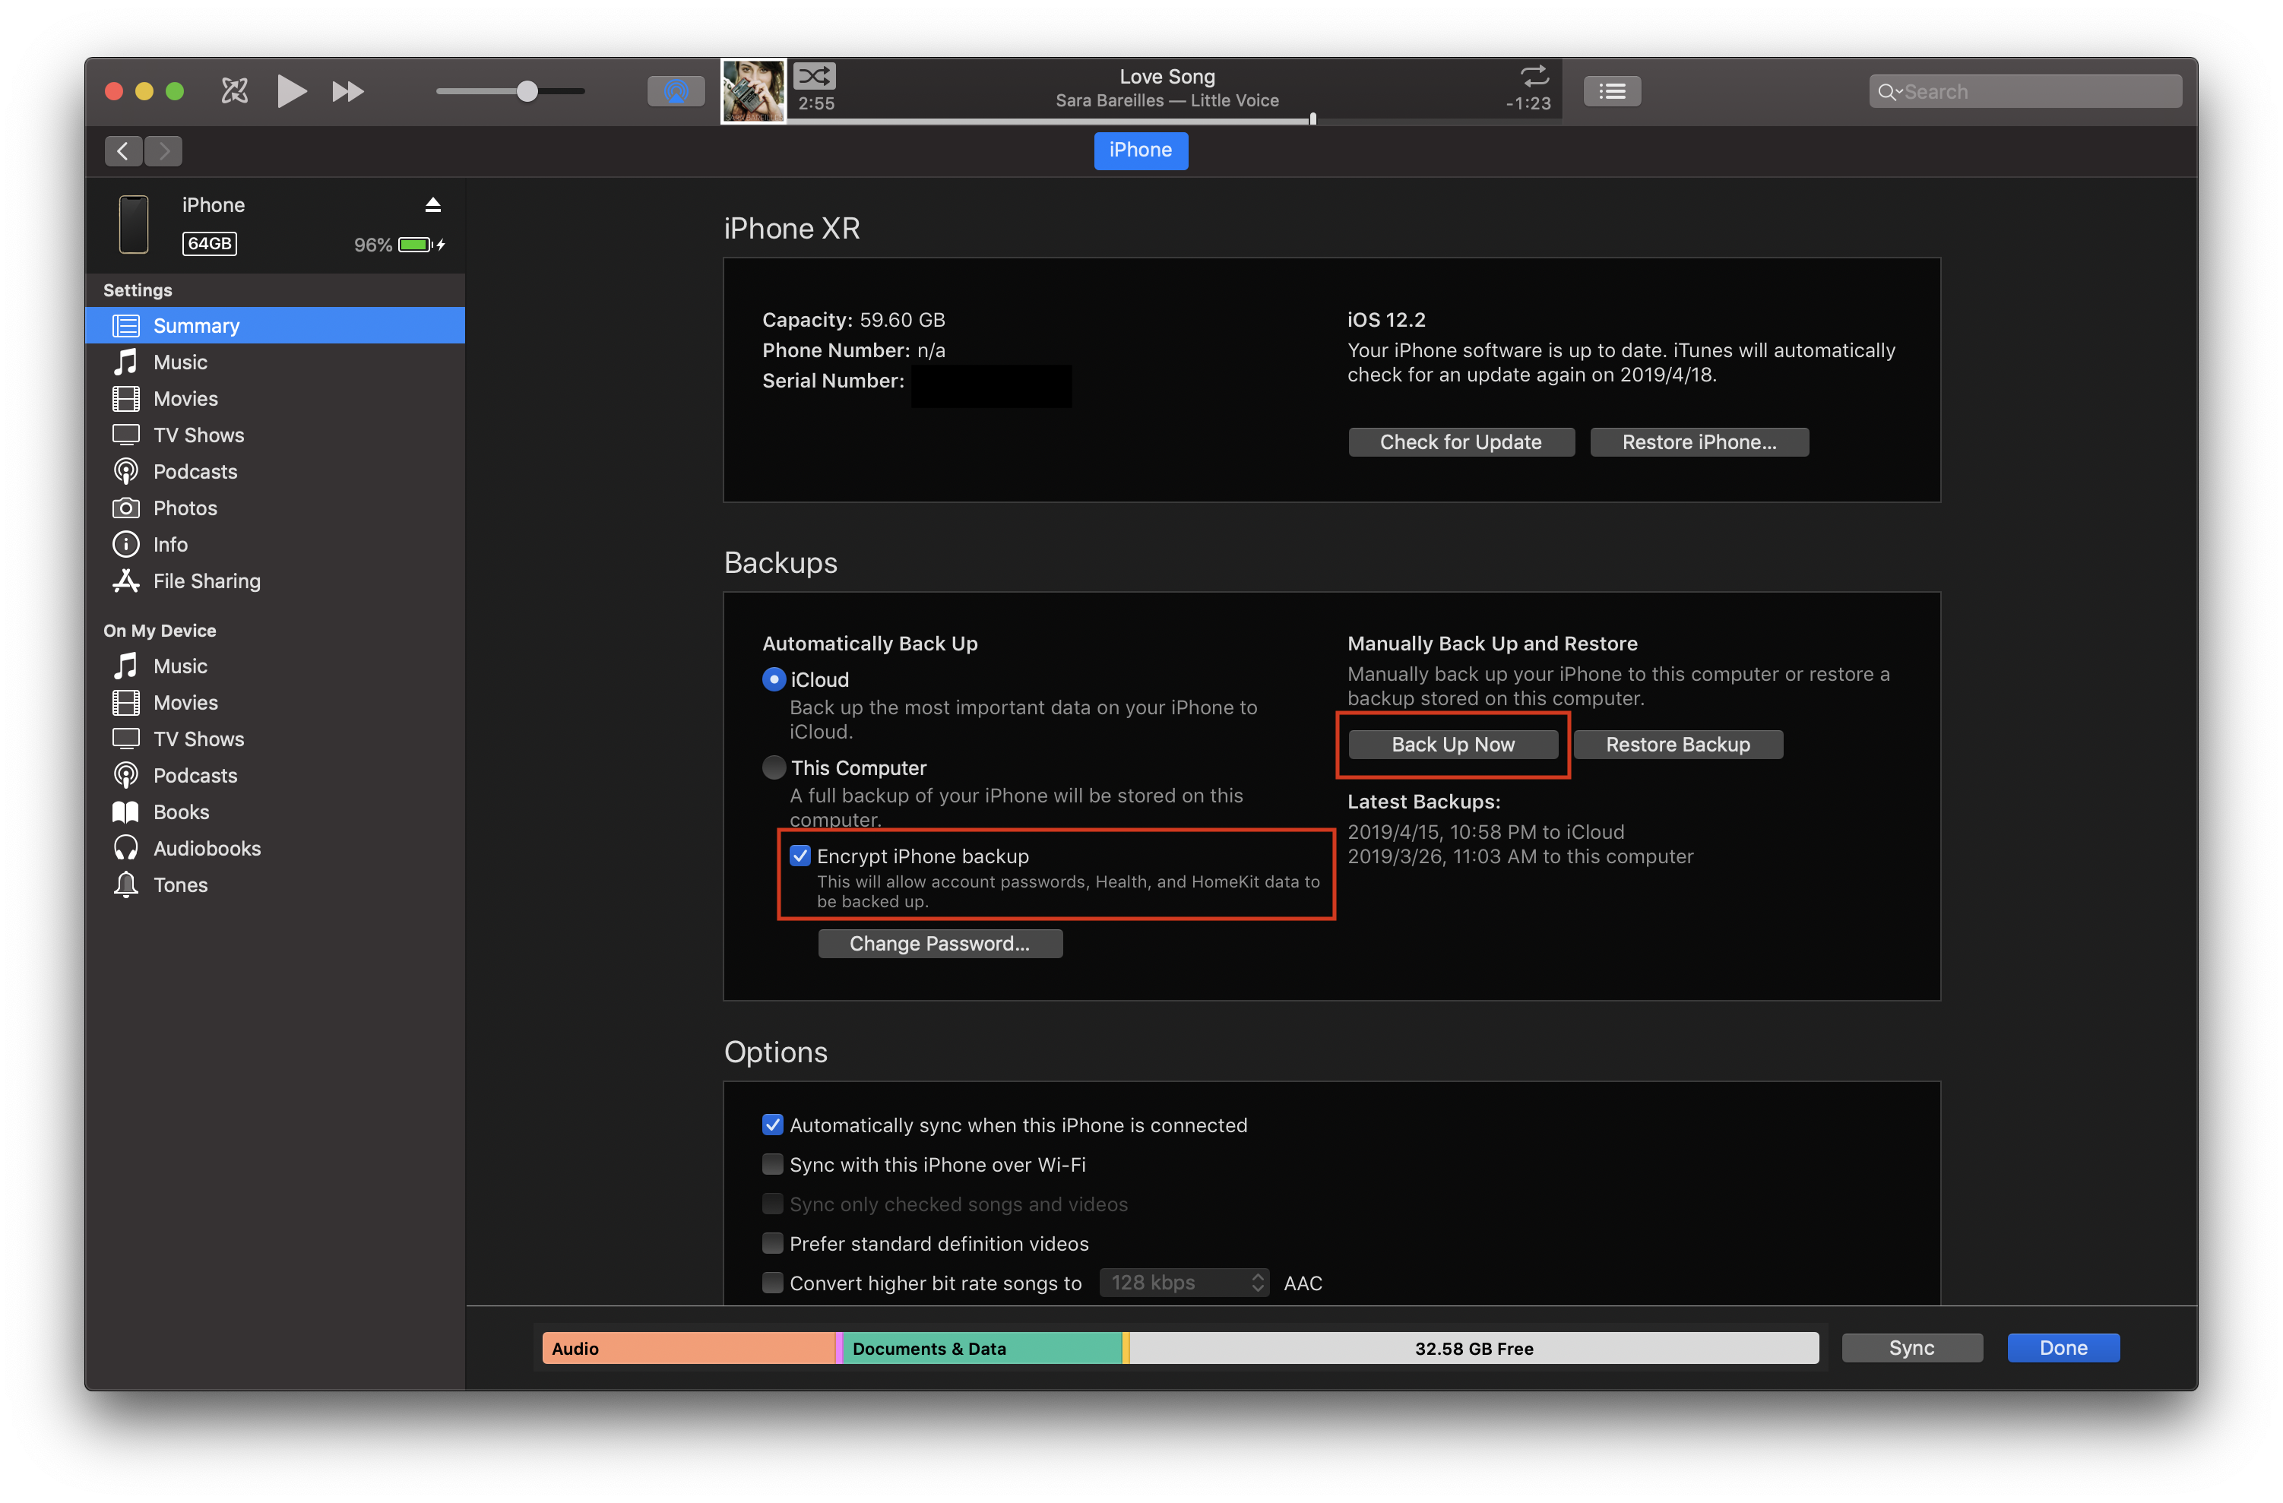Viewport: 2283px width, 1503px height.
Task: Select Audiobooks under On My Device
Action: click(x=274, y=848)
